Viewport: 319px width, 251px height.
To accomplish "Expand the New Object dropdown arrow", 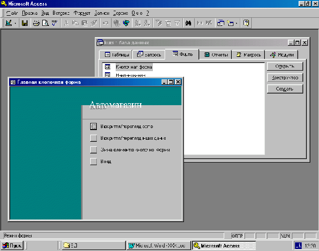I will (x=236, y=23).
